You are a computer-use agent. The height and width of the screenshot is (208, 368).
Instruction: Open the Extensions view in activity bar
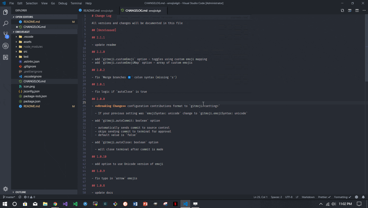click(5, 57)
